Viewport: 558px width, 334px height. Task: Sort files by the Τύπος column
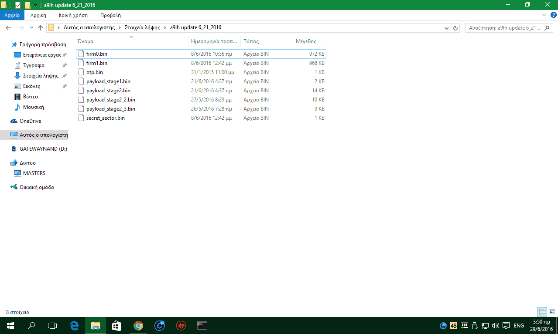click(x=267, y=41)
